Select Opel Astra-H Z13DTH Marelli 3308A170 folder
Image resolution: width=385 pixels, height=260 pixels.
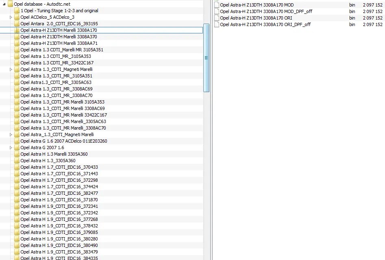coord(59,30)
